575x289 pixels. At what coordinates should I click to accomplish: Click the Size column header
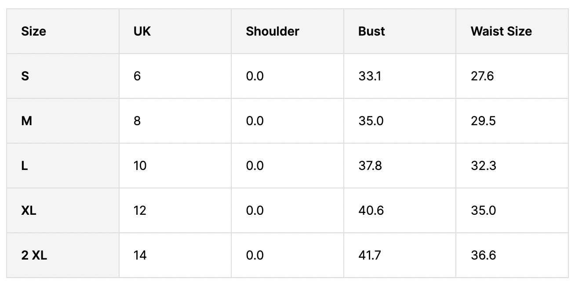tap(33, 32)
